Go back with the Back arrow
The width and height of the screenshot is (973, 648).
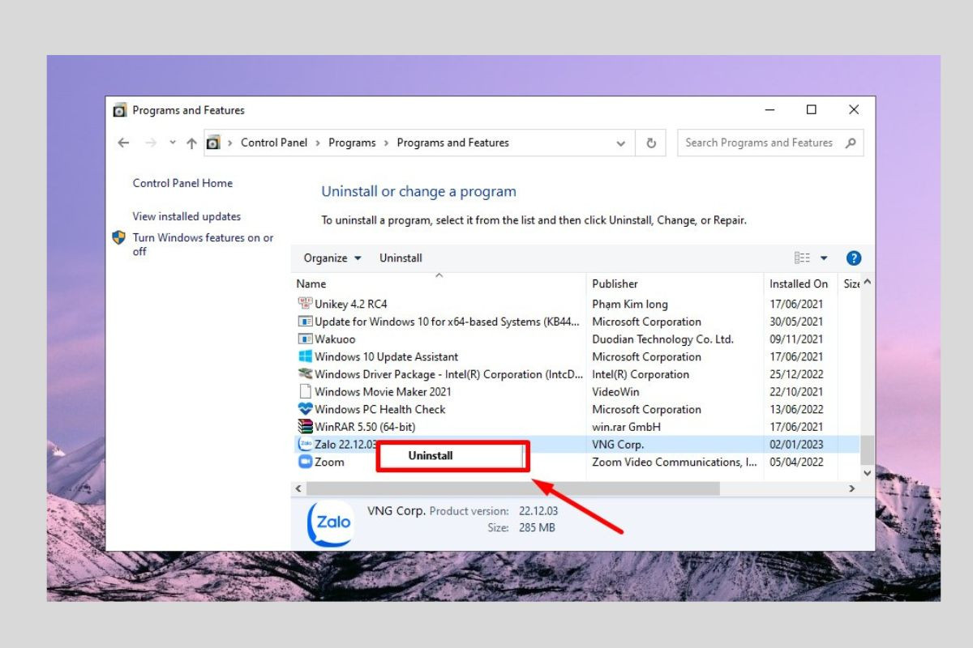click(x=123, y=143)
